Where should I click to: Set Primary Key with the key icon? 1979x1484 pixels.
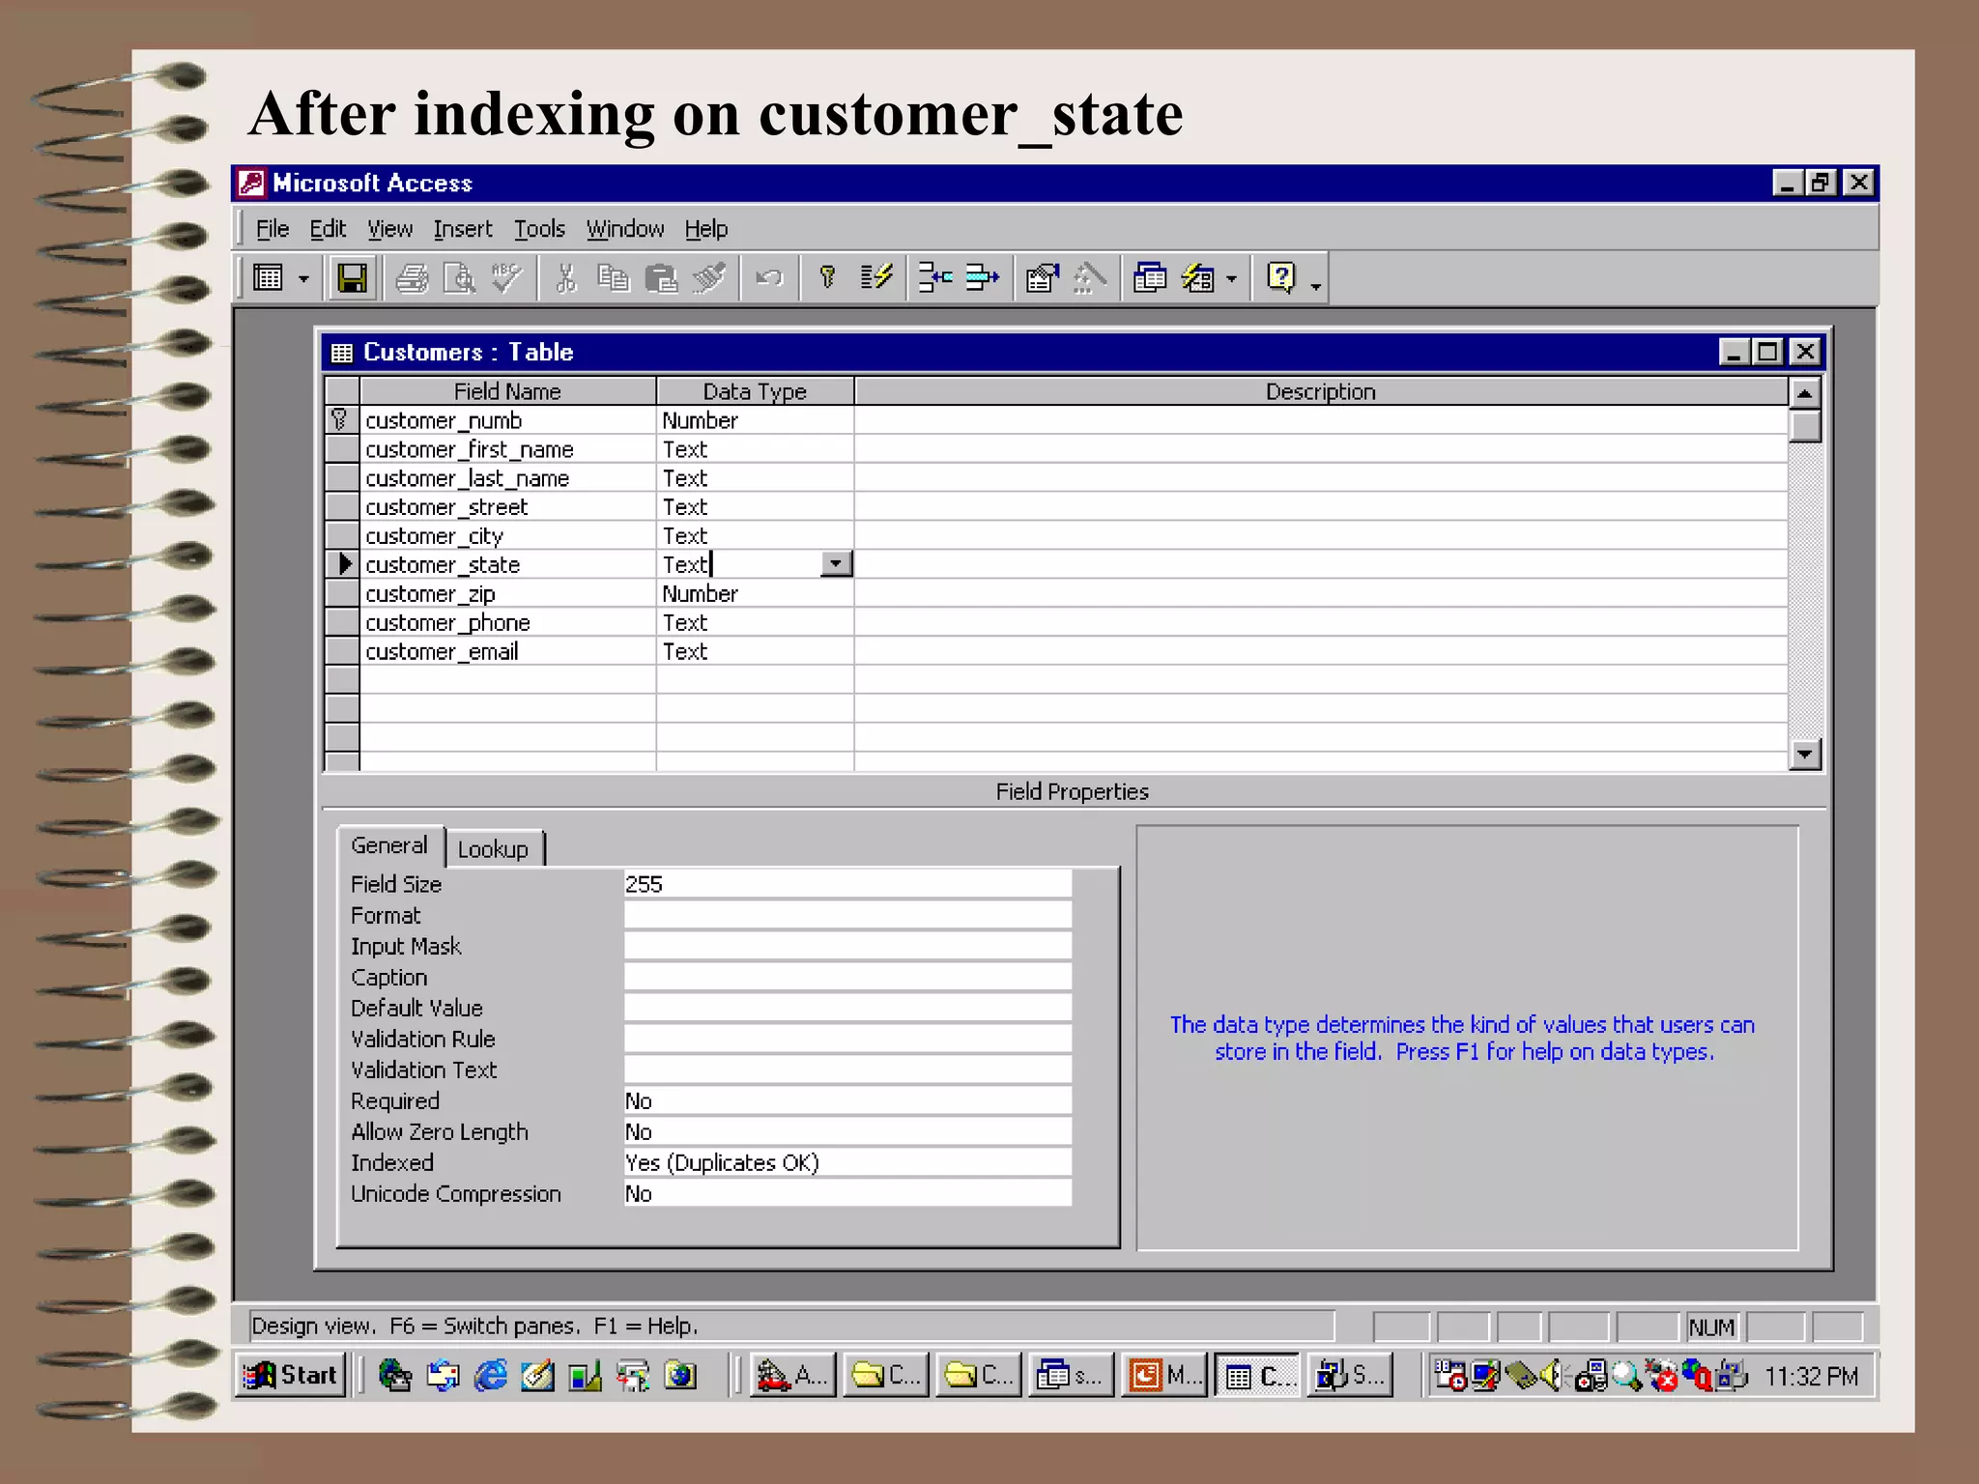click(x=827, y=278)
